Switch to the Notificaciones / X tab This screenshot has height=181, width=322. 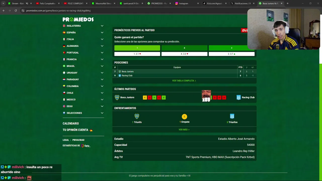pos(243,4)
